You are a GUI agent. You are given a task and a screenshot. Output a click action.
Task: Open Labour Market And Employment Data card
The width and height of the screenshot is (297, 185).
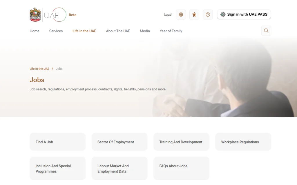pos(119,169)
